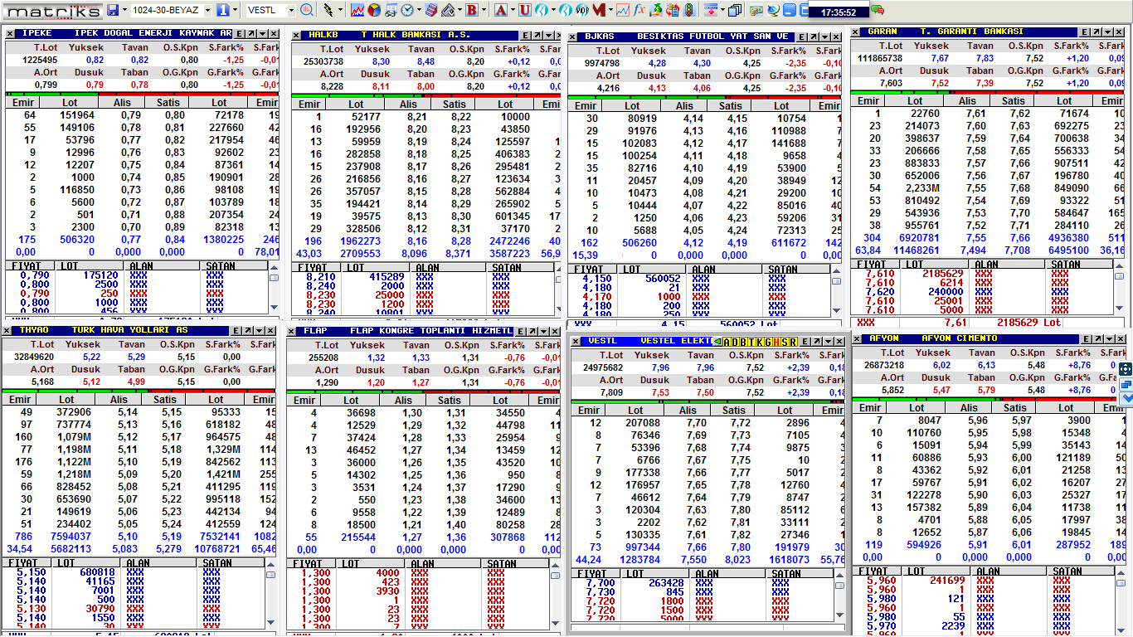Click the red letter B toolbar icon
The width and height of the screenshot is (1133, 637).
(x=471, y=10)
